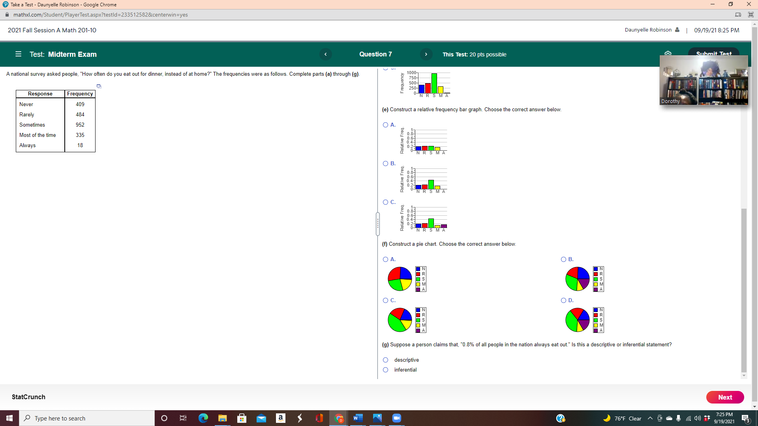The width and height of the screenshot is (758, 426).
Task: Open the test navigation hamburger menu
Action: click(18, 54)
